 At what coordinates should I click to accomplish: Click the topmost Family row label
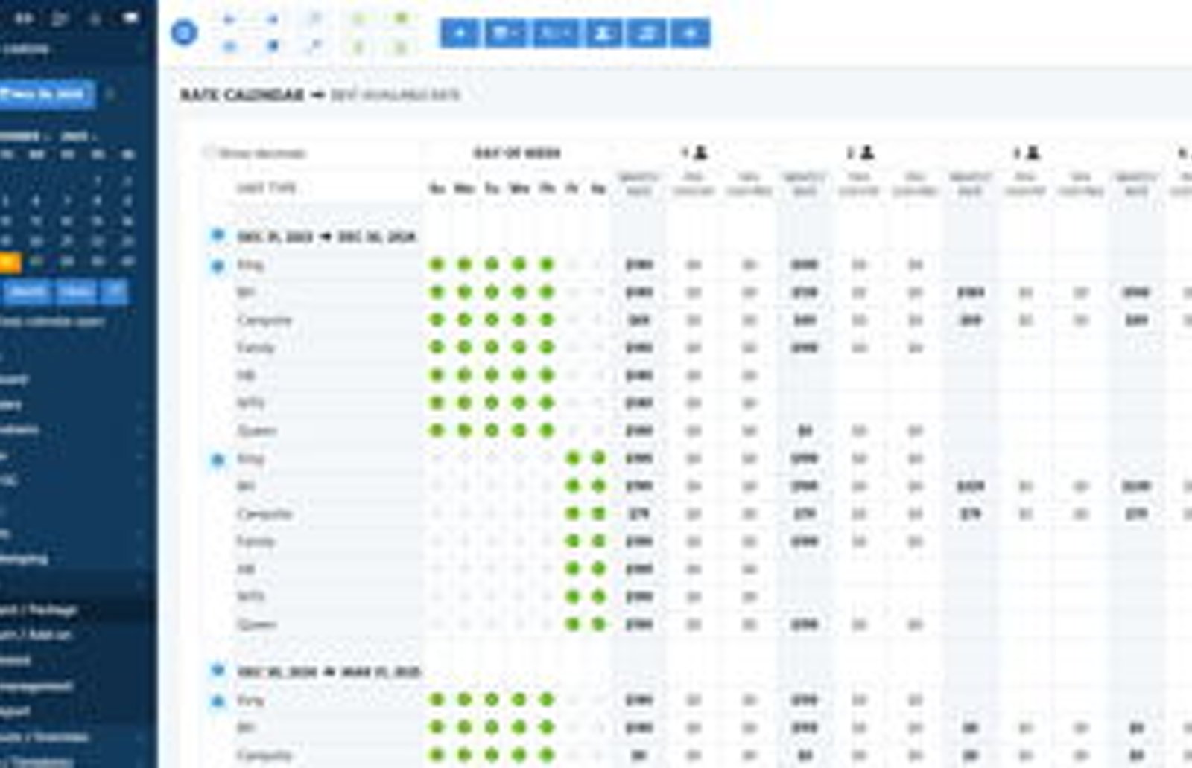point(256,348)
